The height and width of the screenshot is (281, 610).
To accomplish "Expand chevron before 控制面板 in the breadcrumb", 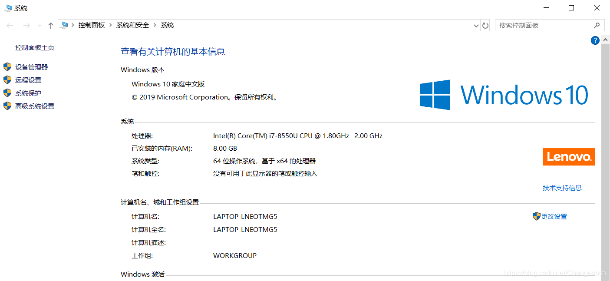I will [x=73, y=25].
